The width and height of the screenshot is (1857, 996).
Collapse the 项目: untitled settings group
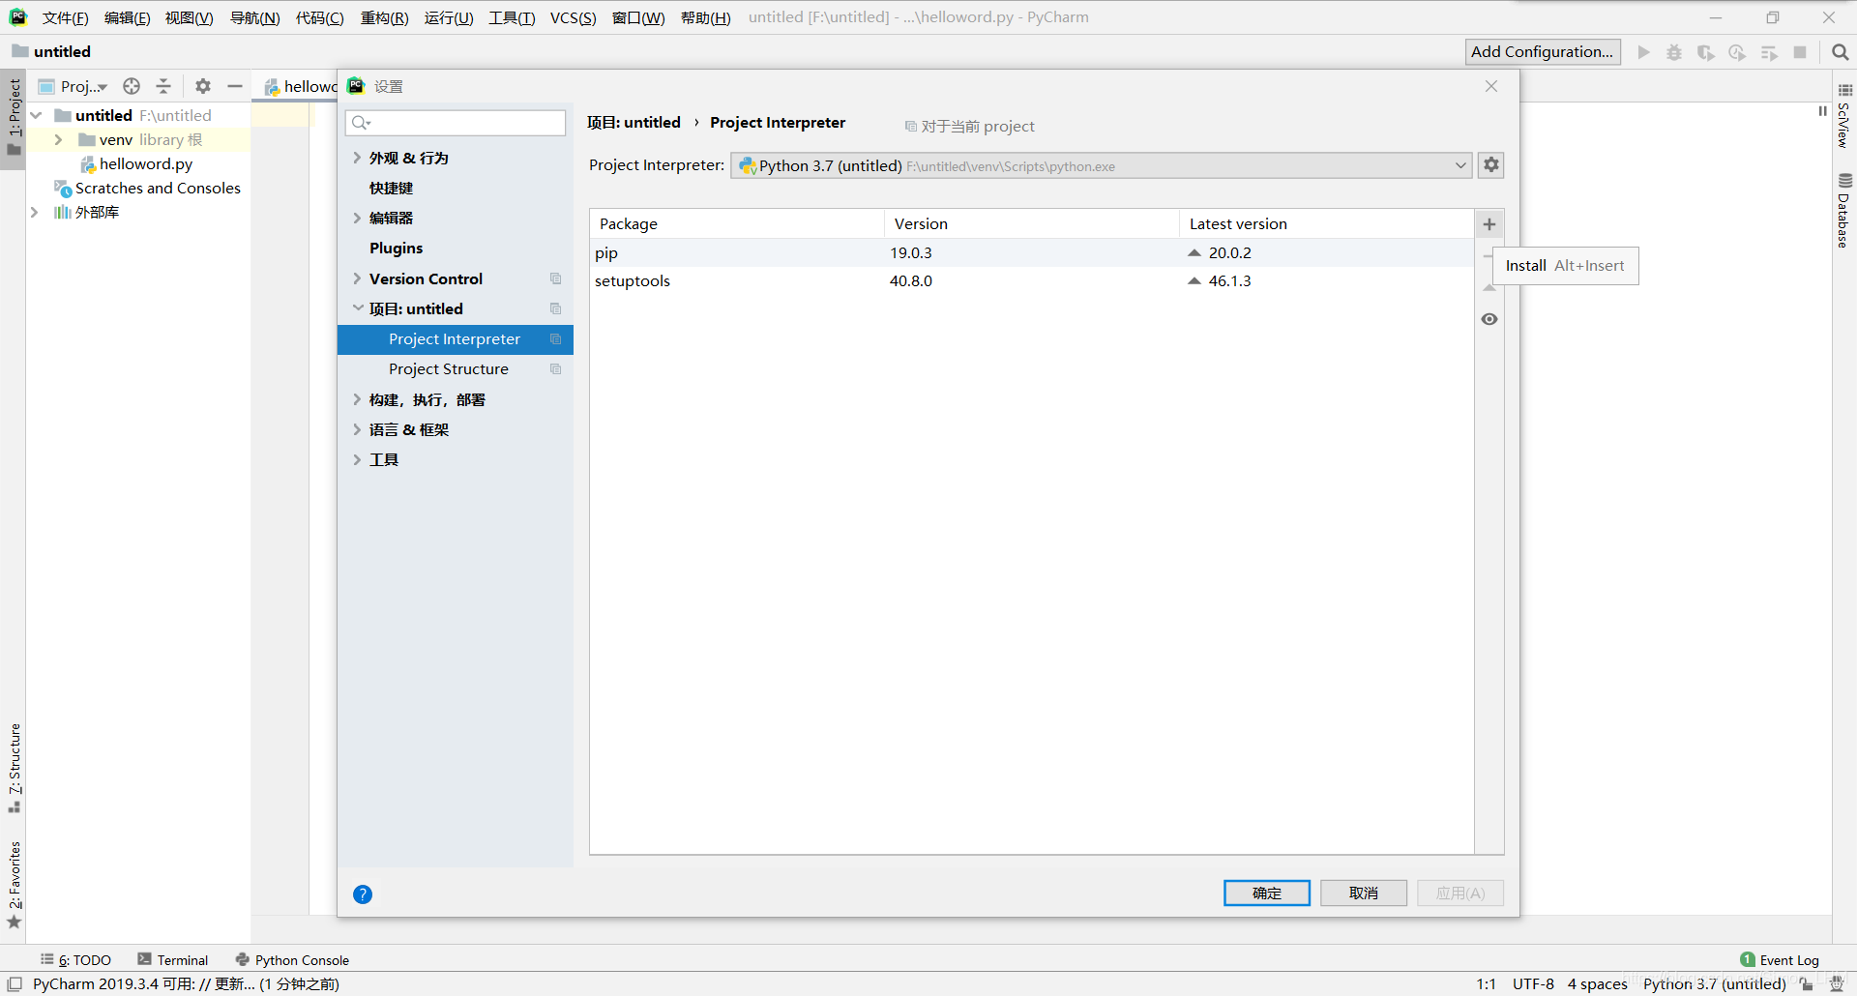(357, 308)
